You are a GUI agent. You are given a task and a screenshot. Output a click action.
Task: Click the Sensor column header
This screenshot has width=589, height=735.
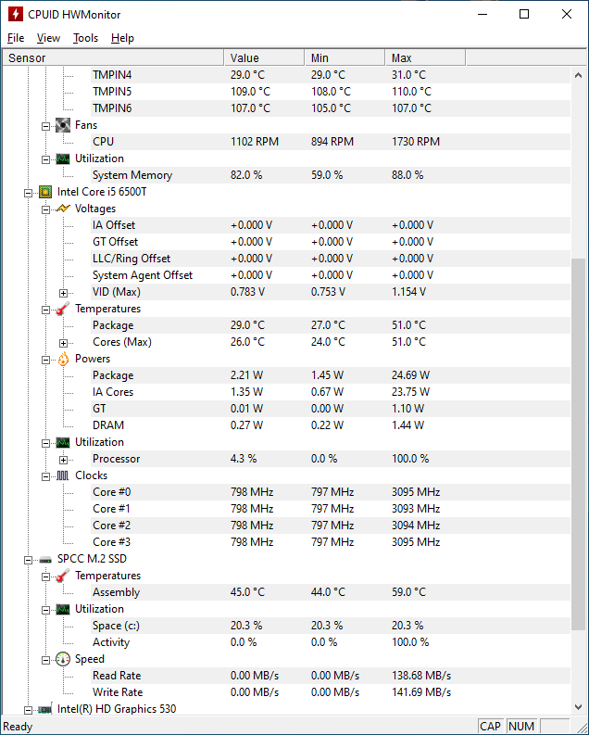click(113, 57)
